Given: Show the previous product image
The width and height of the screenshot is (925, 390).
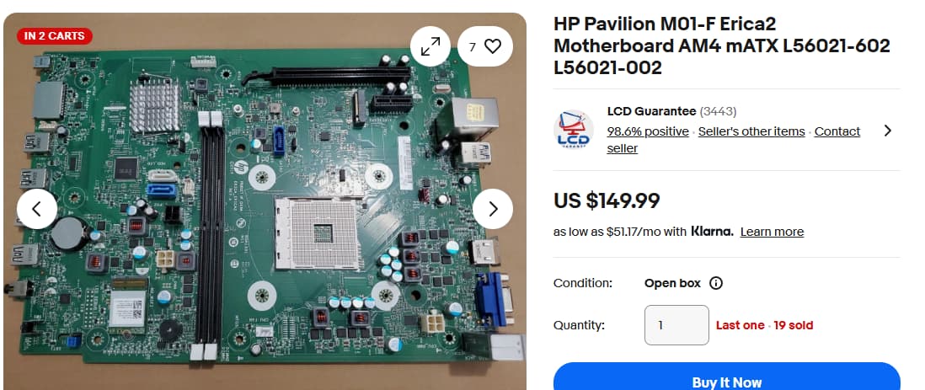Looking at the screenshot, I should [x=37, y=209].
